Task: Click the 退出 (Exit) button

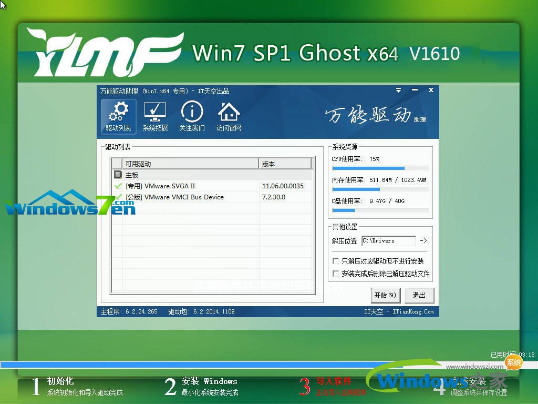Action: pyautogui.click(x=419, y=295)
